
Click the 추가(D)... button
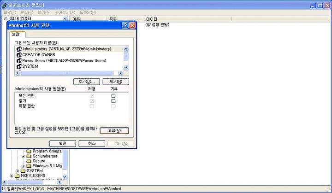pyautogui.click(x=86, y=82)
